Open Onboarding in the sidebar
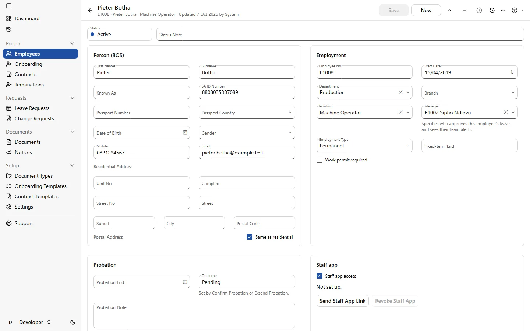The width and height of the screenshot is (530, 331). 40,64
